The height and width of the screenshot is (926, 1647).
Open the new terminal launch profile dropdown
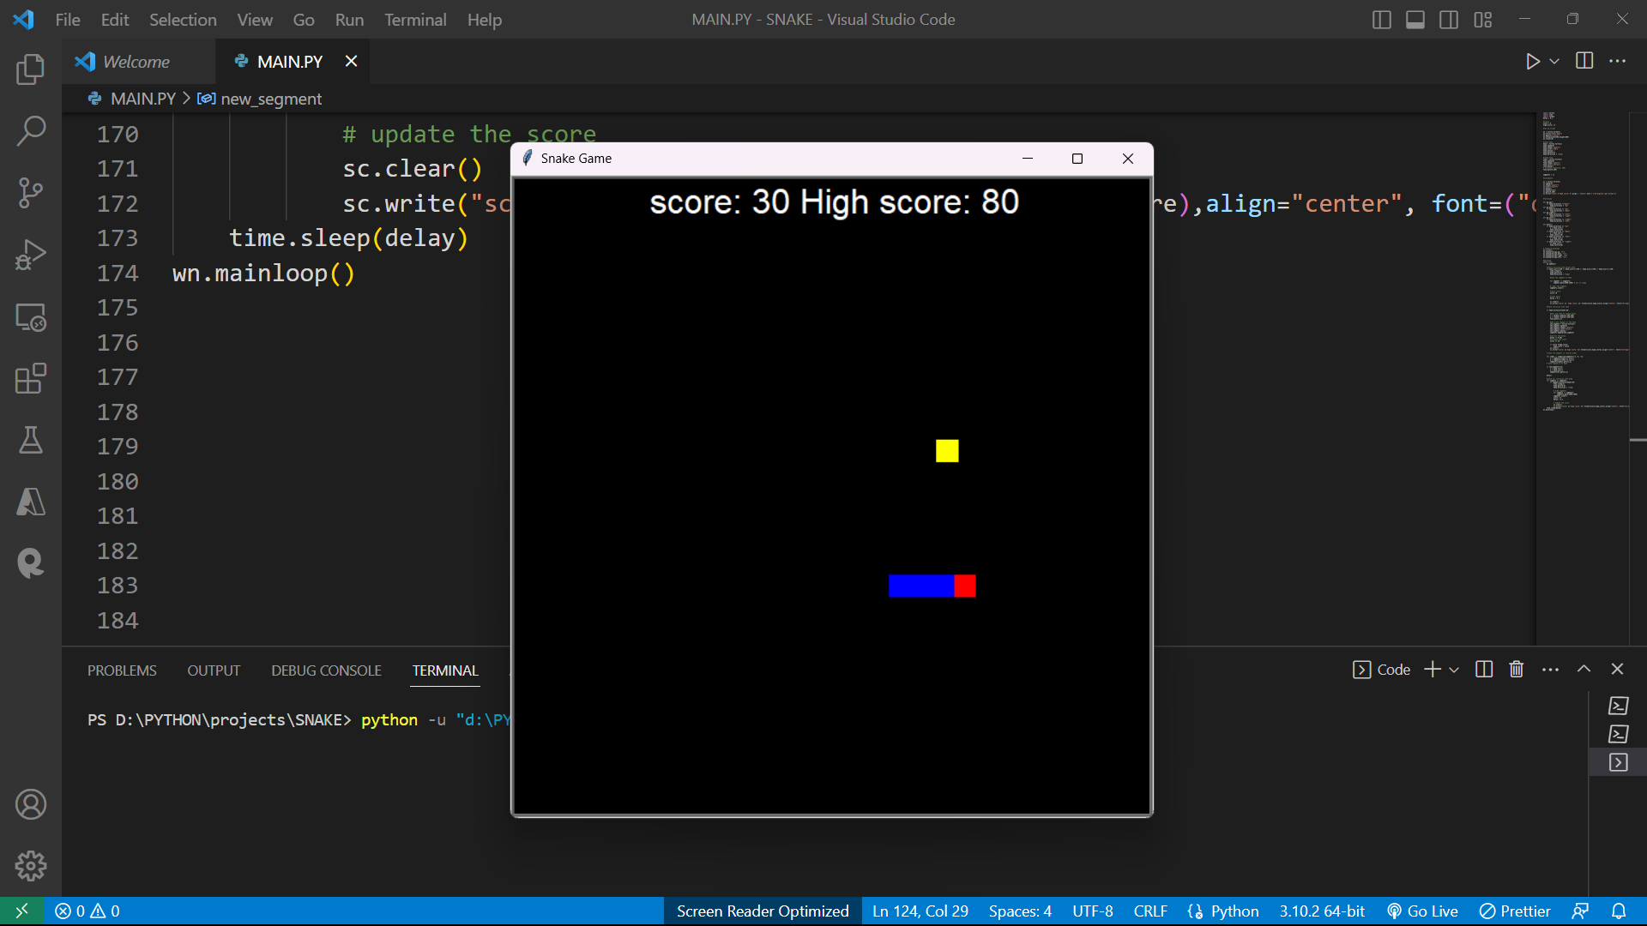tap(1454, 670)
